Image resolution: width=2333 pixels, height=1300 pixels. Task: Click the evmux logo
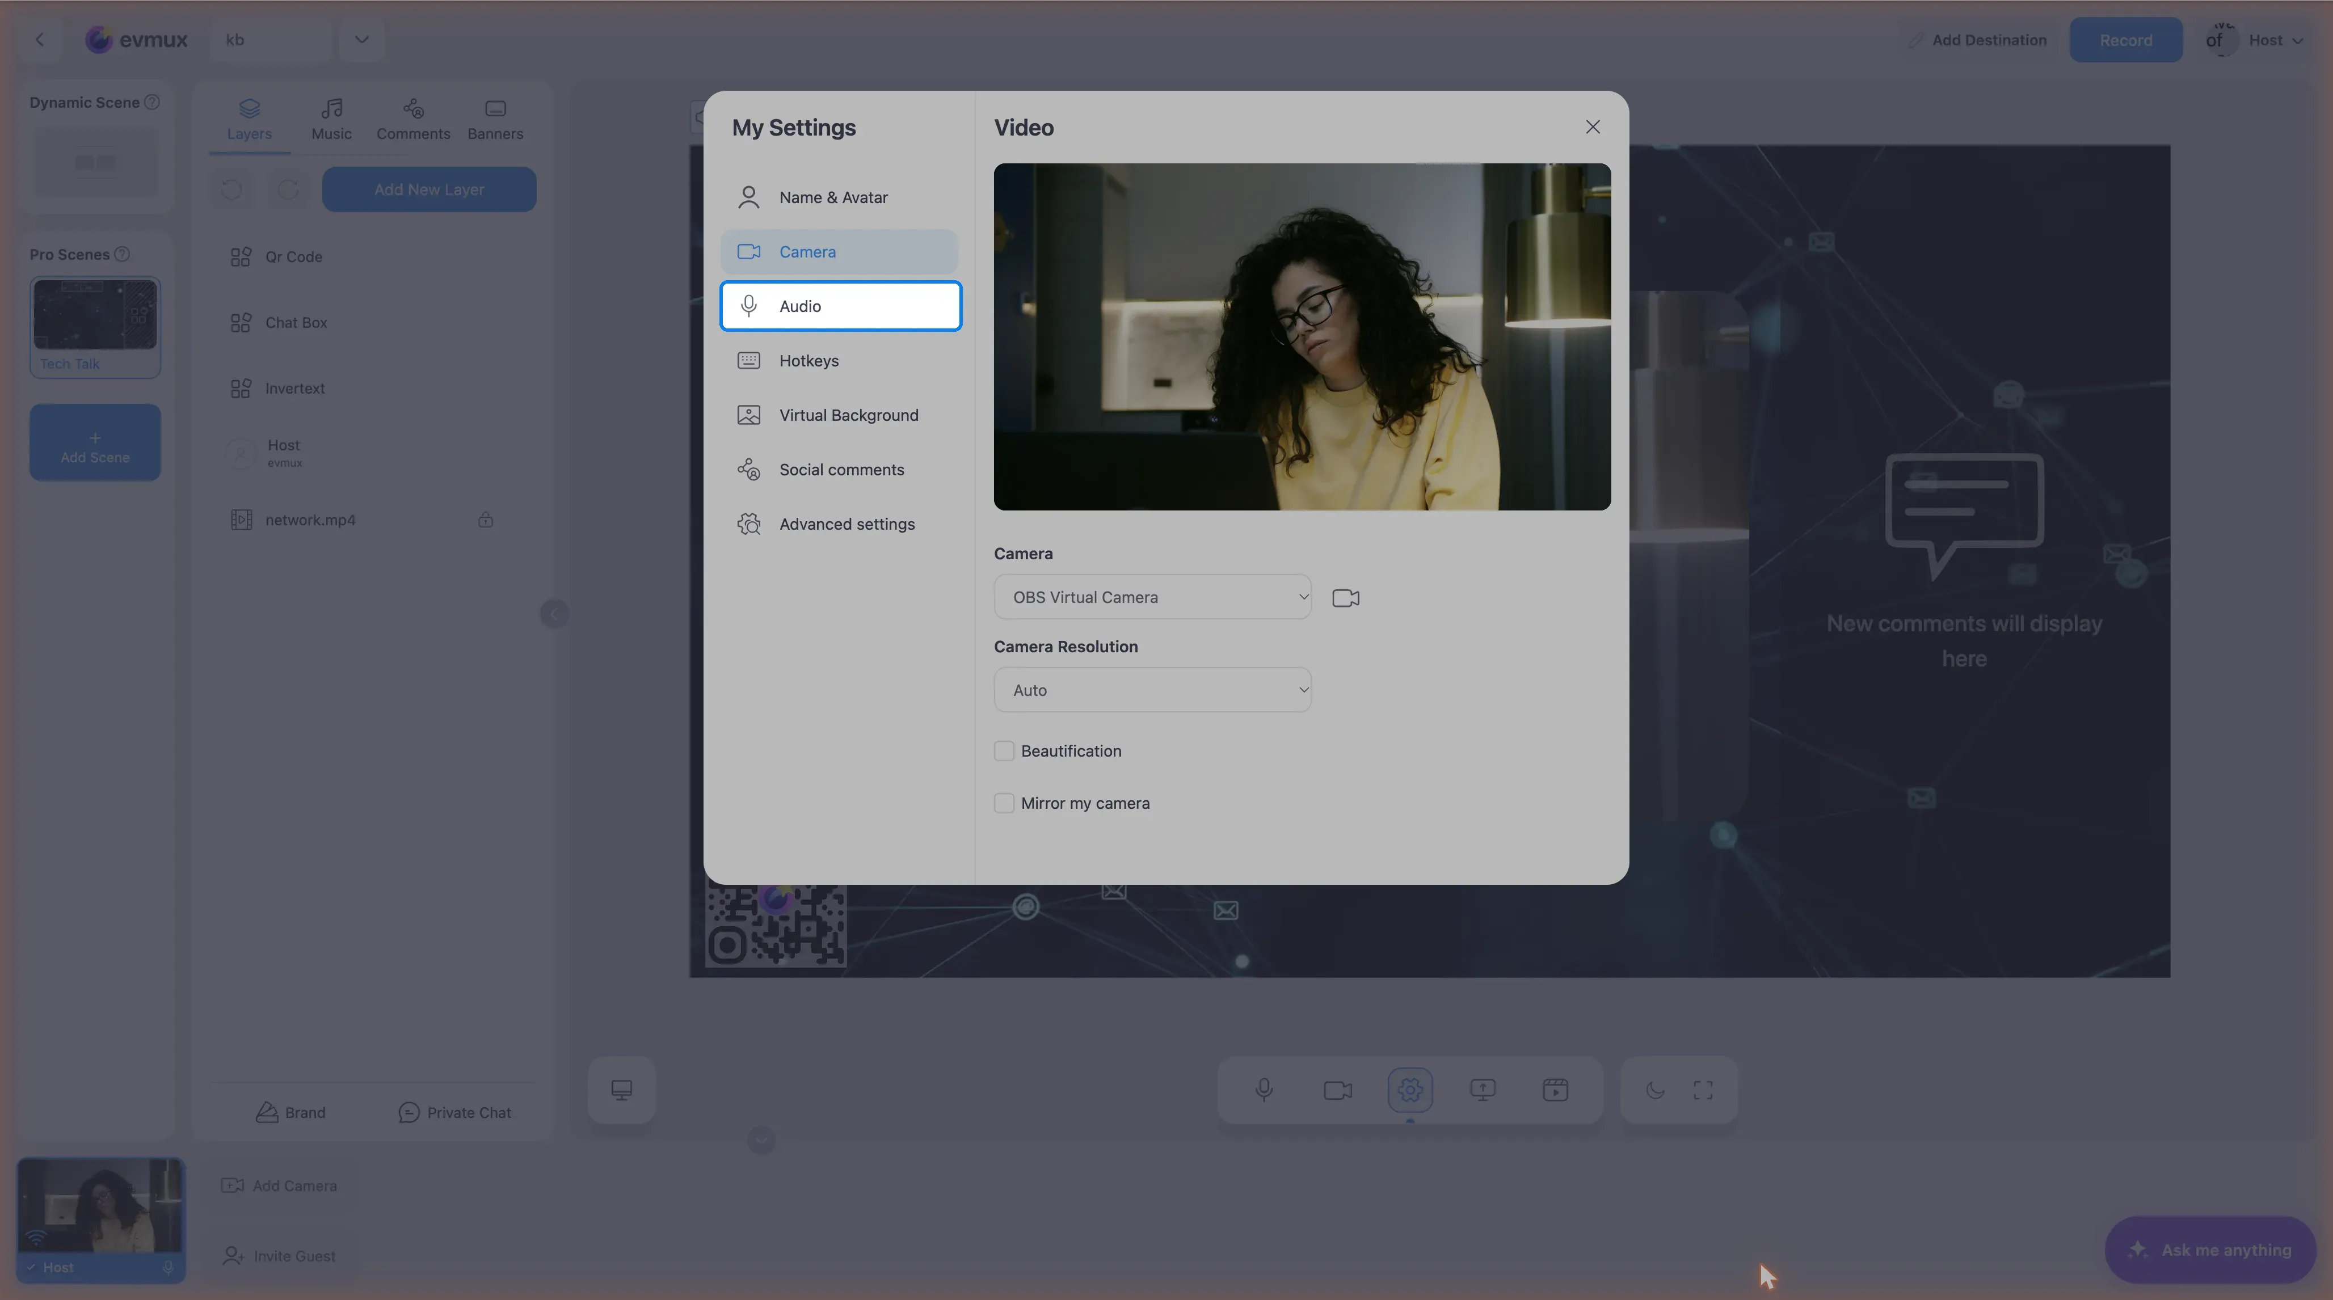pyautogui.click(x=136, y=40)
